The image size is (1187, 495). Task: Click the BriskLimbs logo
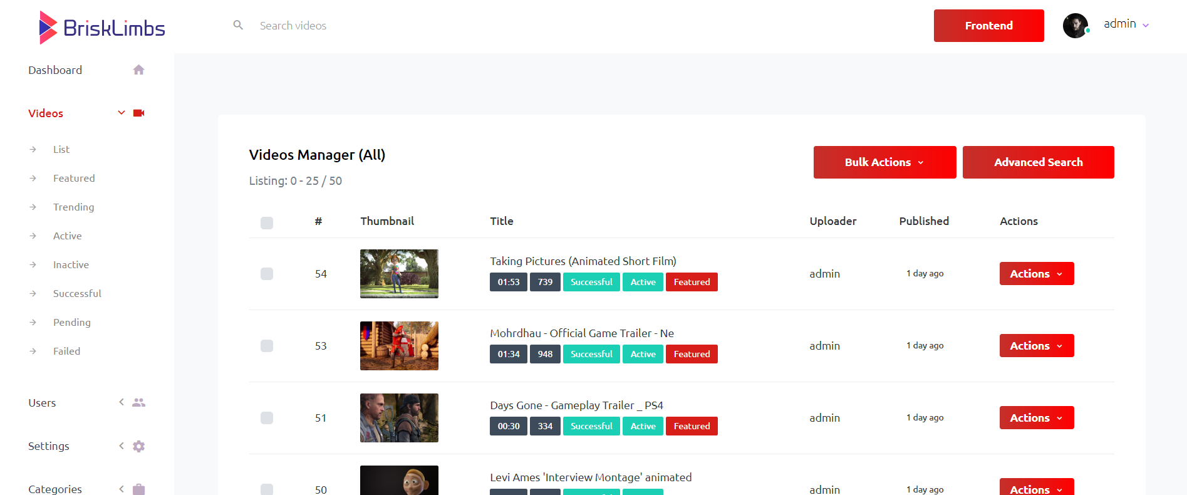(x=102, y=28)
